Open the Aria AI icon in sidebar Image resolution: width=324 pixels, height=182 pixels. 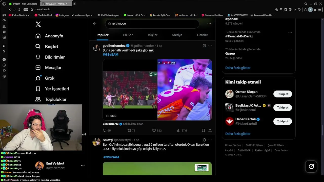click(4, 46)
